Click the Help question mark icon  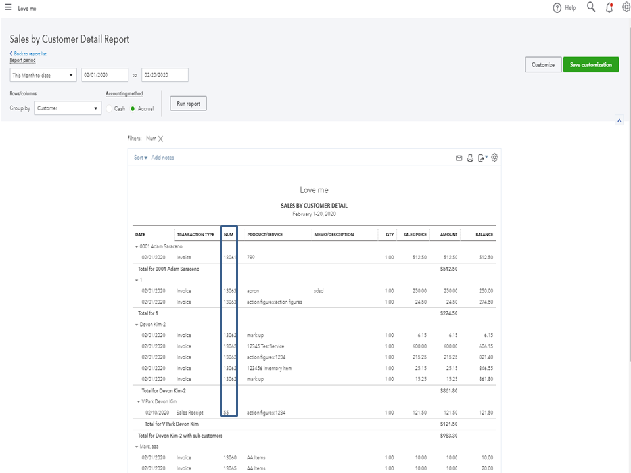point(557,7)
